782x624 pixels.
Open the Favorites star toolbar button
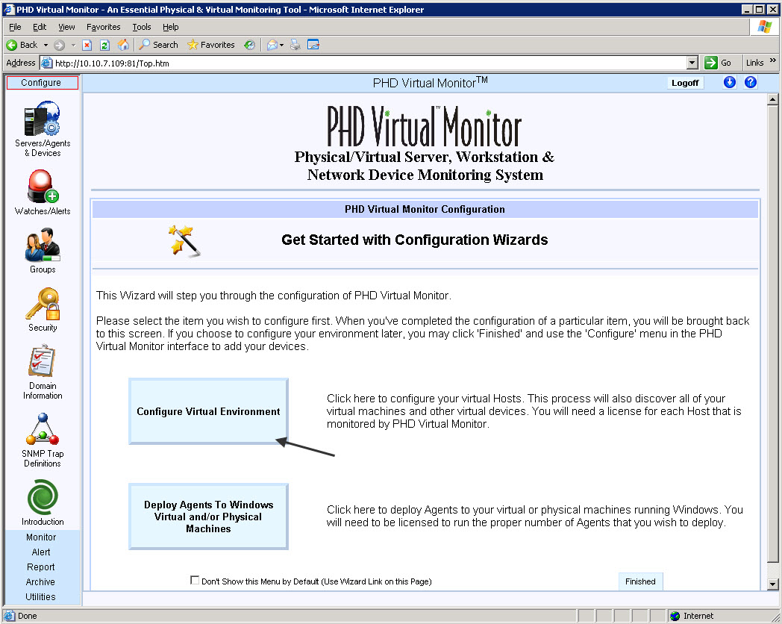point(211,45)
